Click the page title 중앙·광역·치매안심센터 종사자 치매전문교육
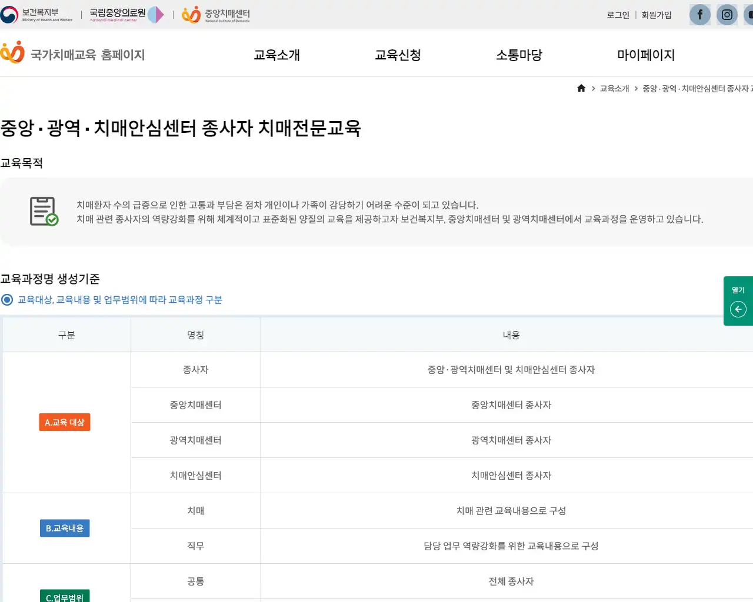The image size is (753, 602). pos(181,128)
